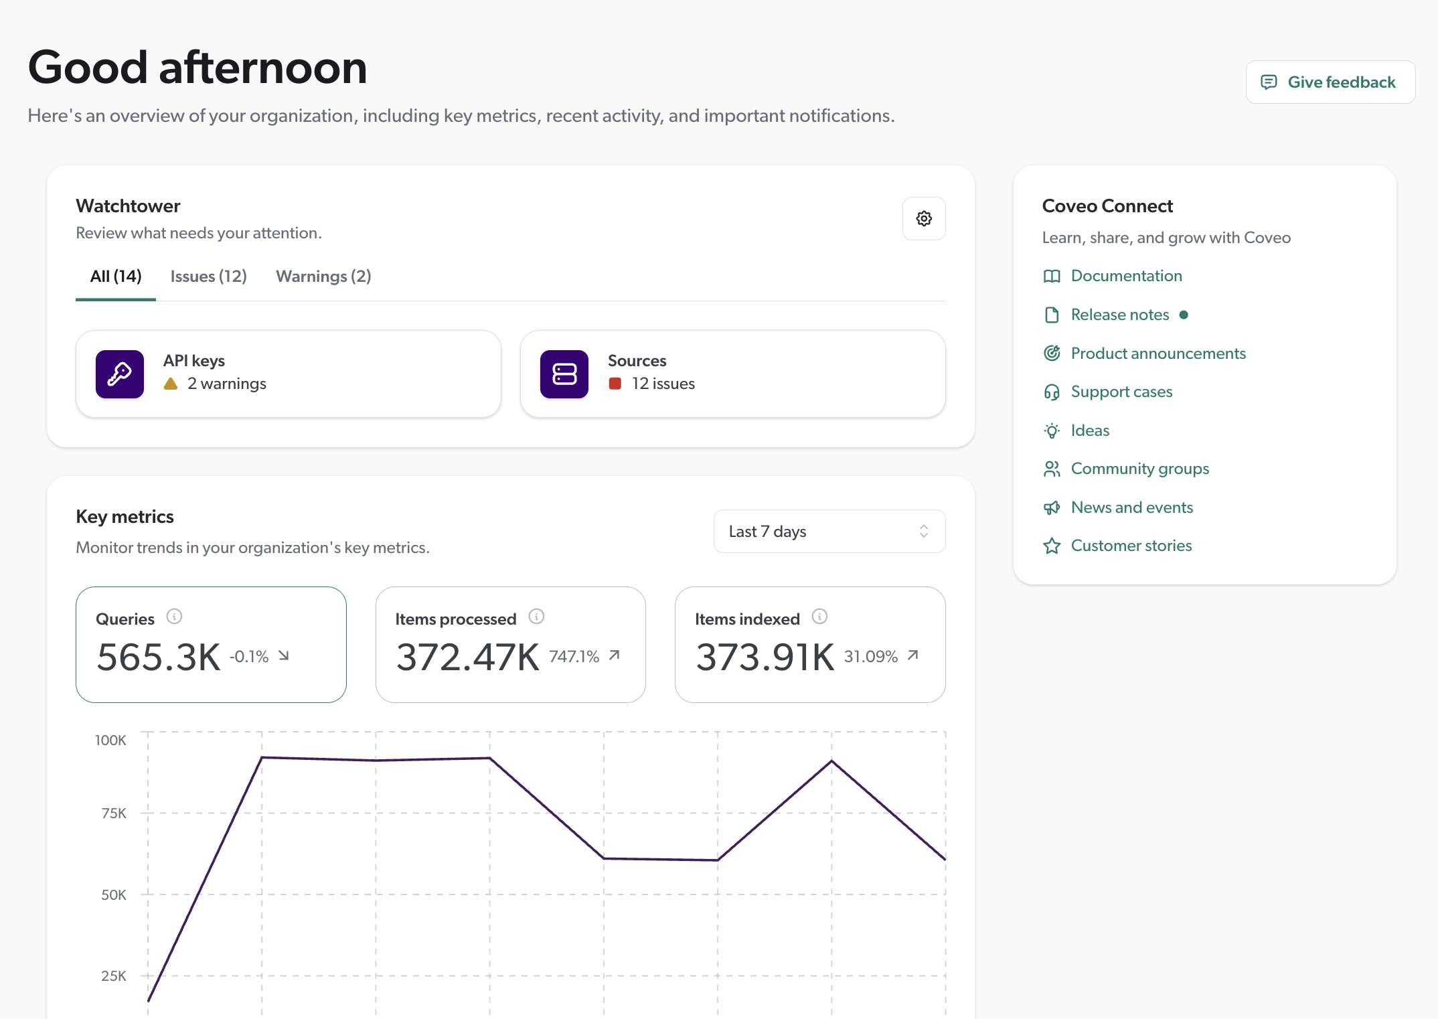Screen dimensions: 1438x1019
Task: Click the Release notes document icon
Action: (x=1052, y=314)
